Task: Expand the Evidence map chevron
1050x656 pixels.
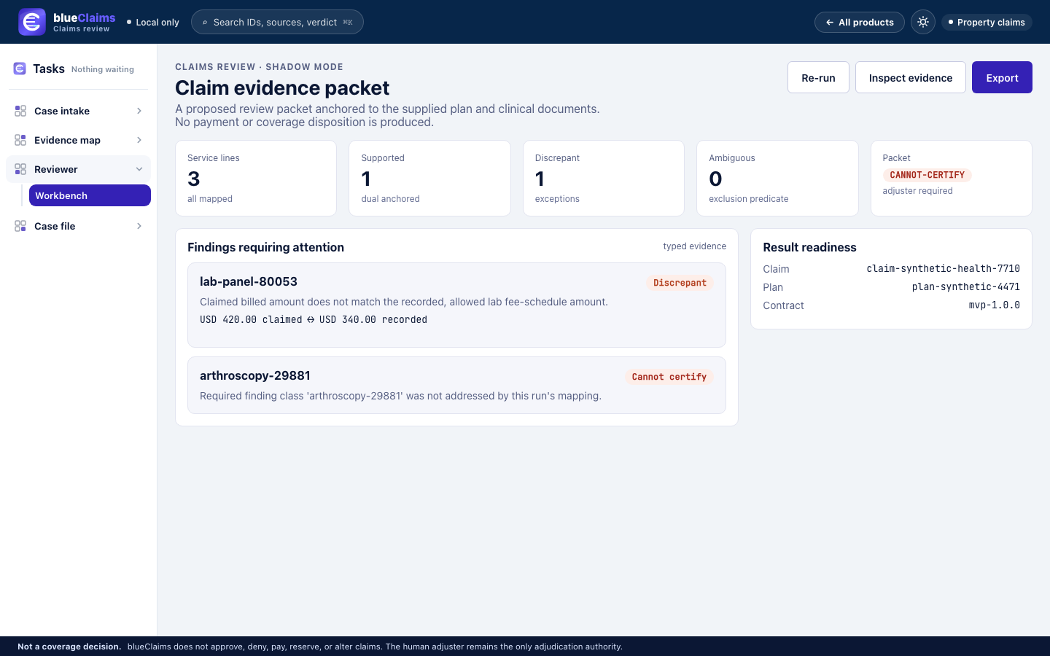Action: [x=139, y=140]
